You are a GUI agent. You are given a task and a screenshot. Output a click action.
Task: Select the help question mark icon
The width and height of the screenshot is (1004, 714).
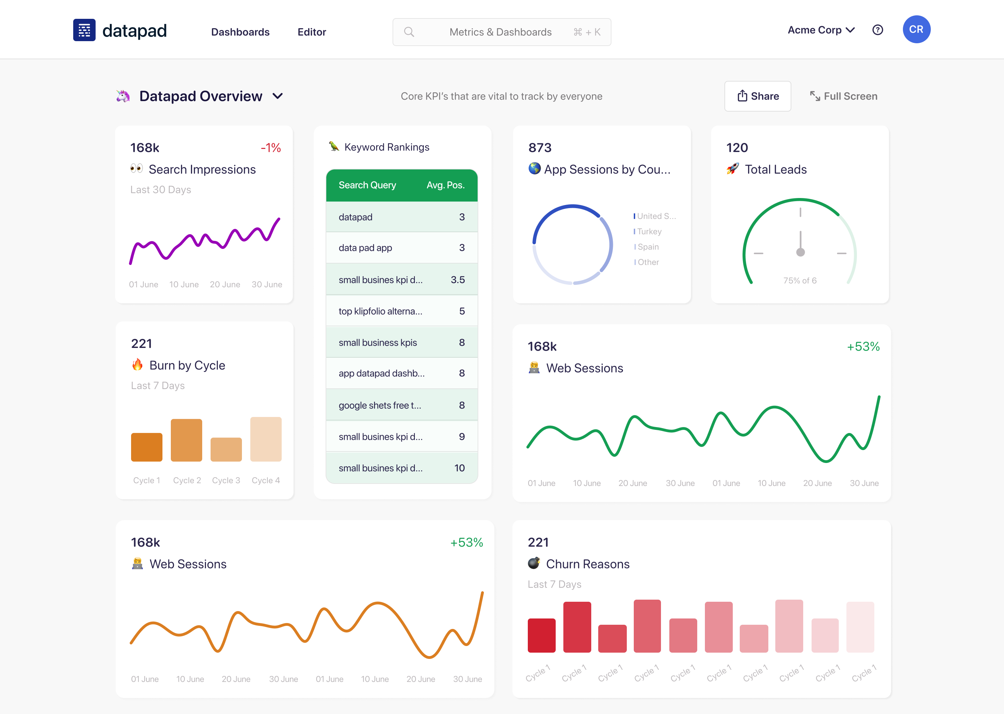(877, 31)
